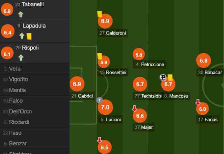Click Rispoli's green substitution-in arrow

[x=21, y=58]
